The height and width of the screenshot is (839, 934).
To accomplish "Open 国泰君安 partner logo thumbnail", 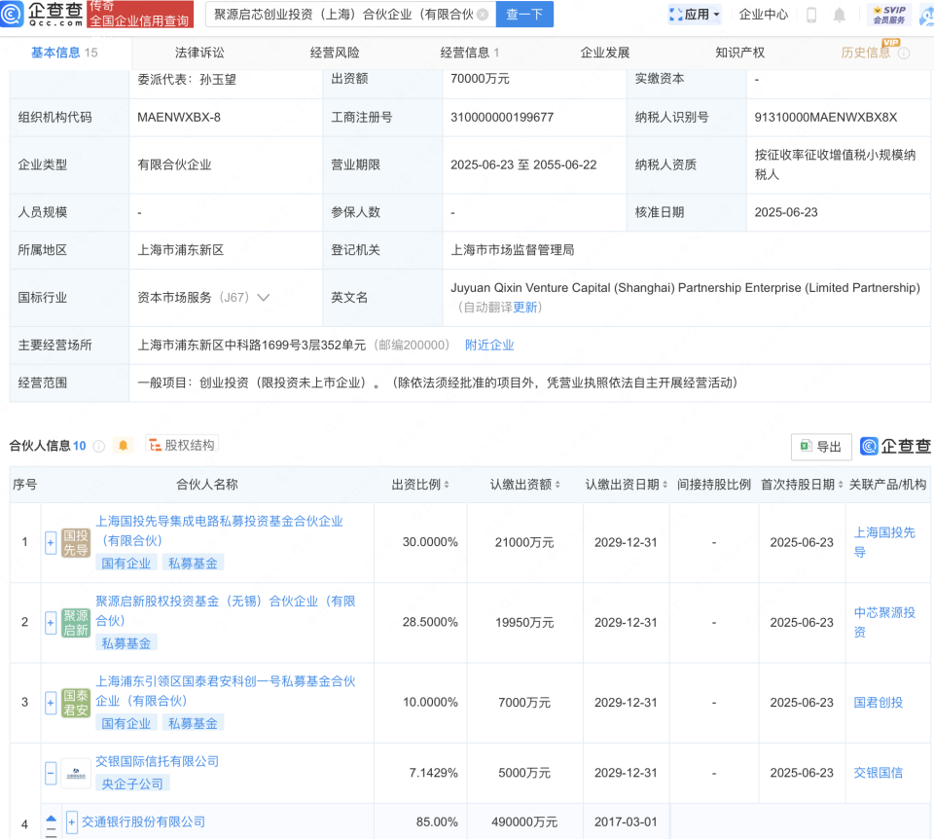I will [76, 703].
